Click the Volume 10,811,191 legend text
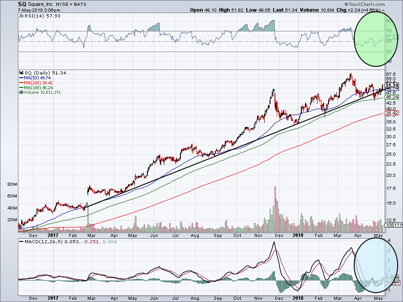403x302 pixels. (x=42, y=92)
